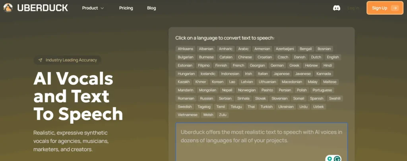Pick the French language chip

pyautogui.click(x=238, y=66)
